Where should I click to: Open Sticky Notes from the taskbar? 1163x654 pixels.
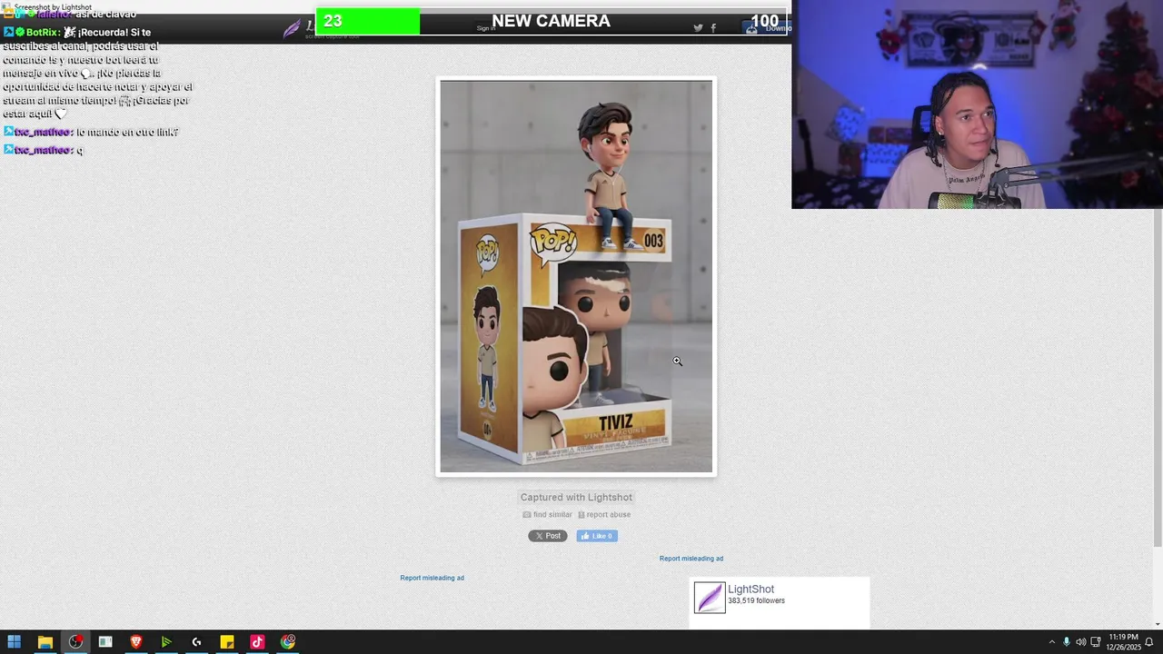coord(227,642)
